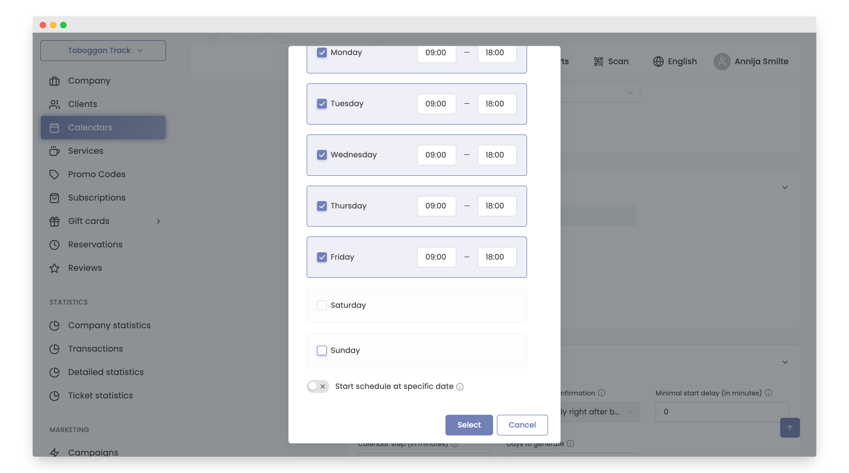Click the QR code Scan icon
Screen dimensions: 849x473
click(598, 61)
